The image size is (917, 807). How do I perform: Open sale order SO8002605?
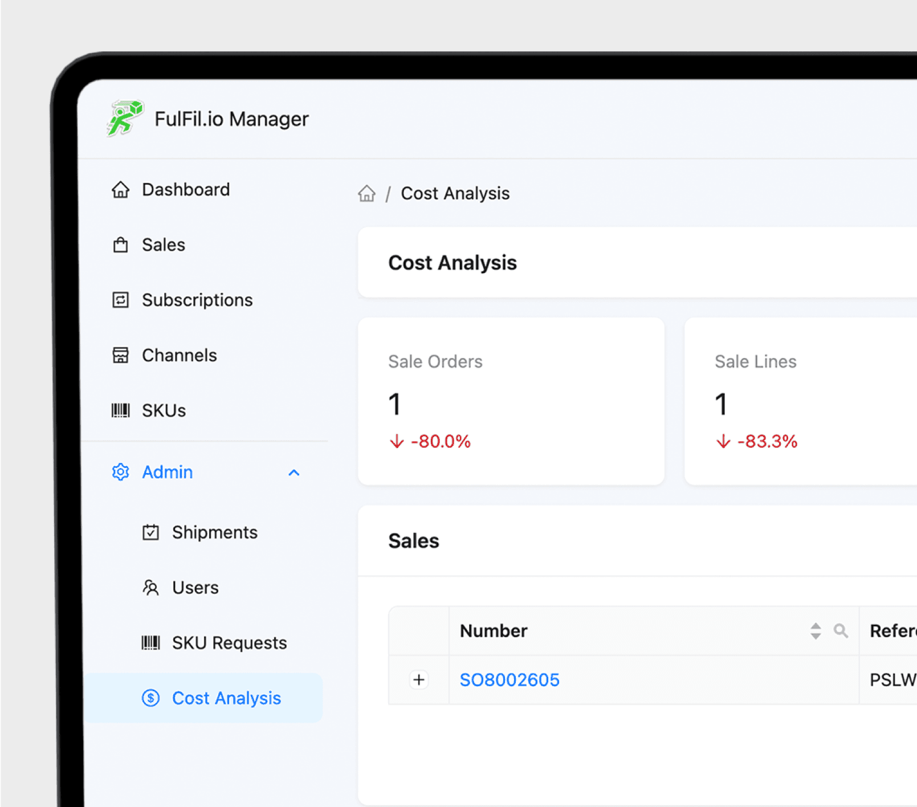point(509,679)
